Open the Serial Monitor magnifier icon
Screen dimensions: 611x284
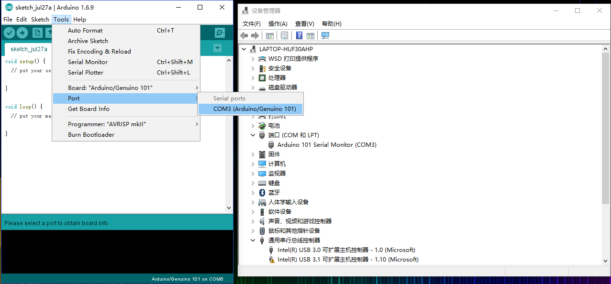tap(220, 33)
